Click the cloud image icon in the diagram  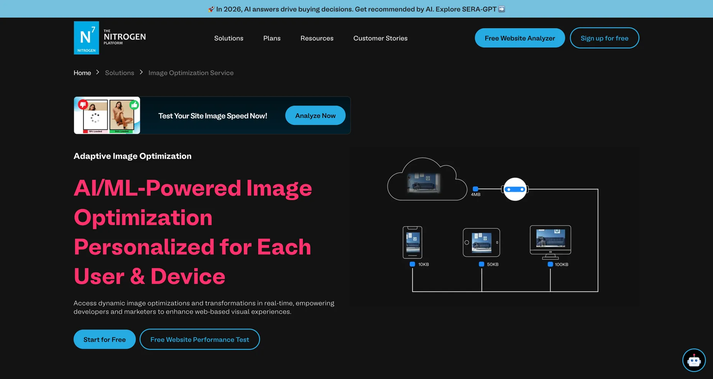(x=427, y=179)
